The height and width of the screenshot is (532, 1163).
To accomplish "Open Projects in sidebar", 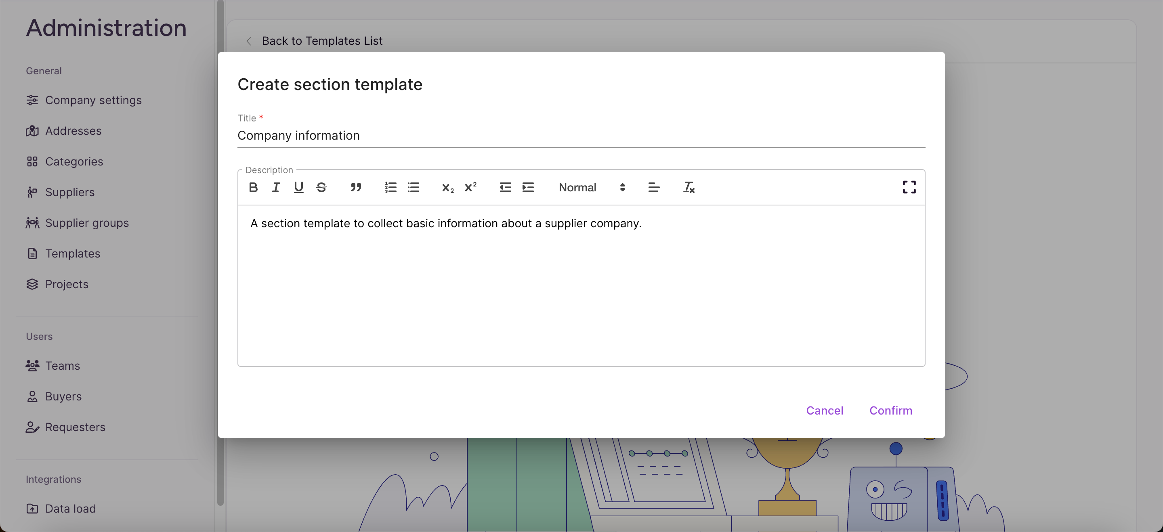I will pyautogui.click(x=57, y=284).
